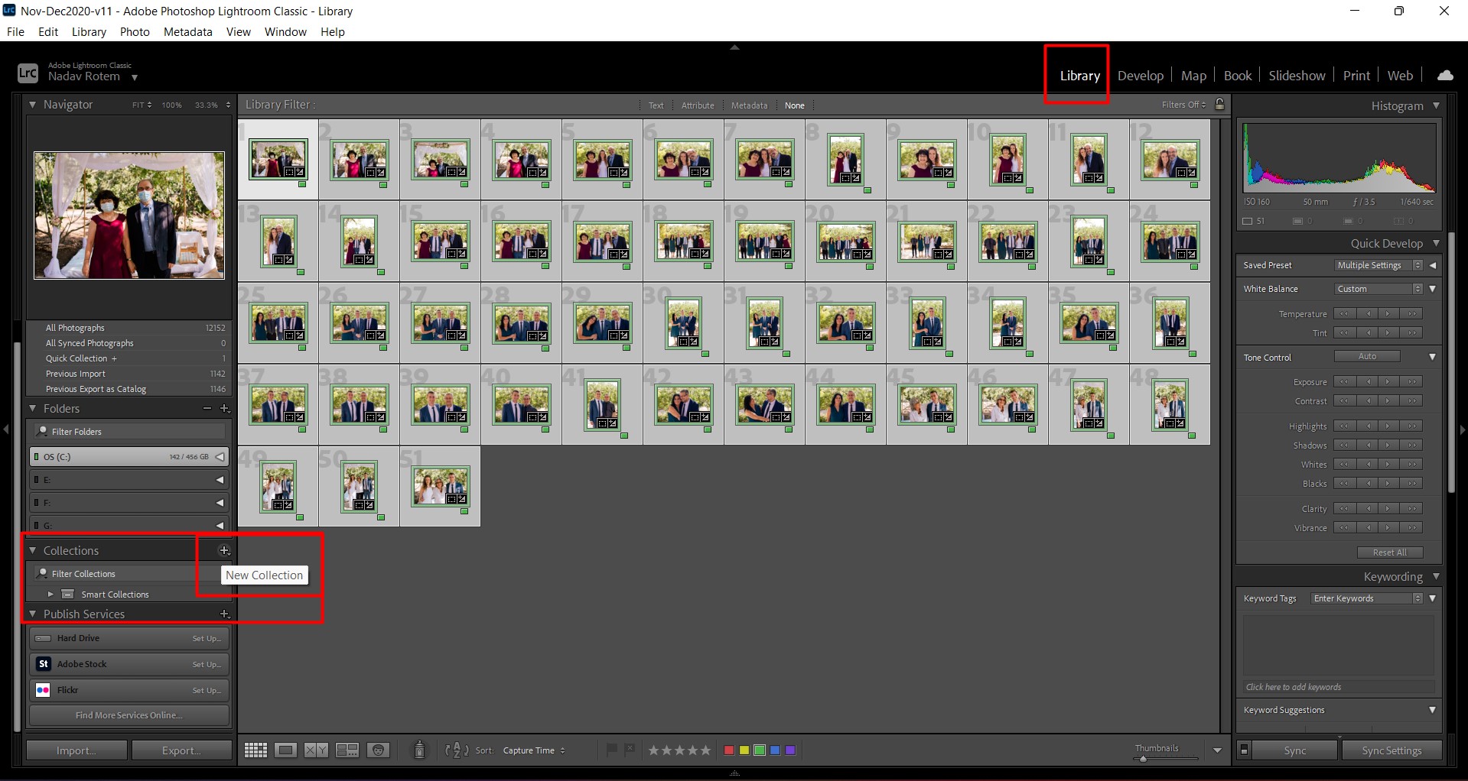Screen dimensions: 1468x781
Task: Click Flickr publish service icon
Action: point(44,690)
